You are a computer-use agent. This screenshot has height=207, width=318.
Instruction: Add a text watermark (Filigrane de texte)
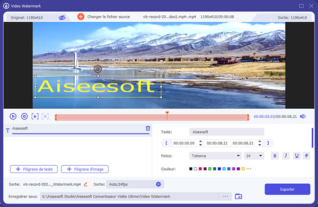pos(34,169)
